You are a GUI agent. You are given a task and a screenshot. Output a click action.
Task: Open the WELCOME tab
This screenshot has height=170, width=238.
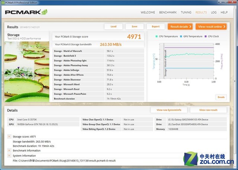click(x=148, y=12)
